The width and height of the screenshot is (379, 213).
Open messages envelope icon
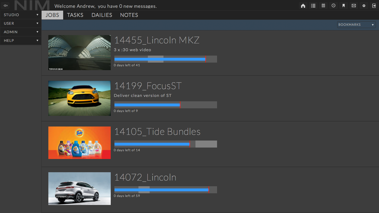coord(354,6)
